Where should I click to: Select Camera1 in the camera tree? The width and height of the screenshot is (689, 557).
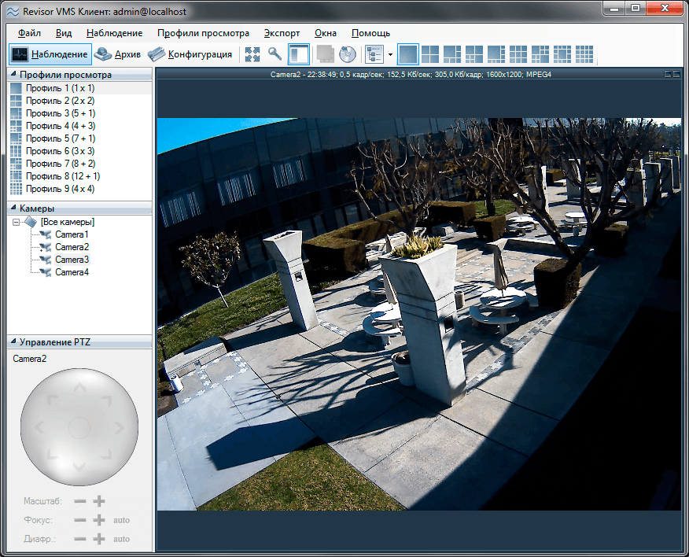[72, 234]
